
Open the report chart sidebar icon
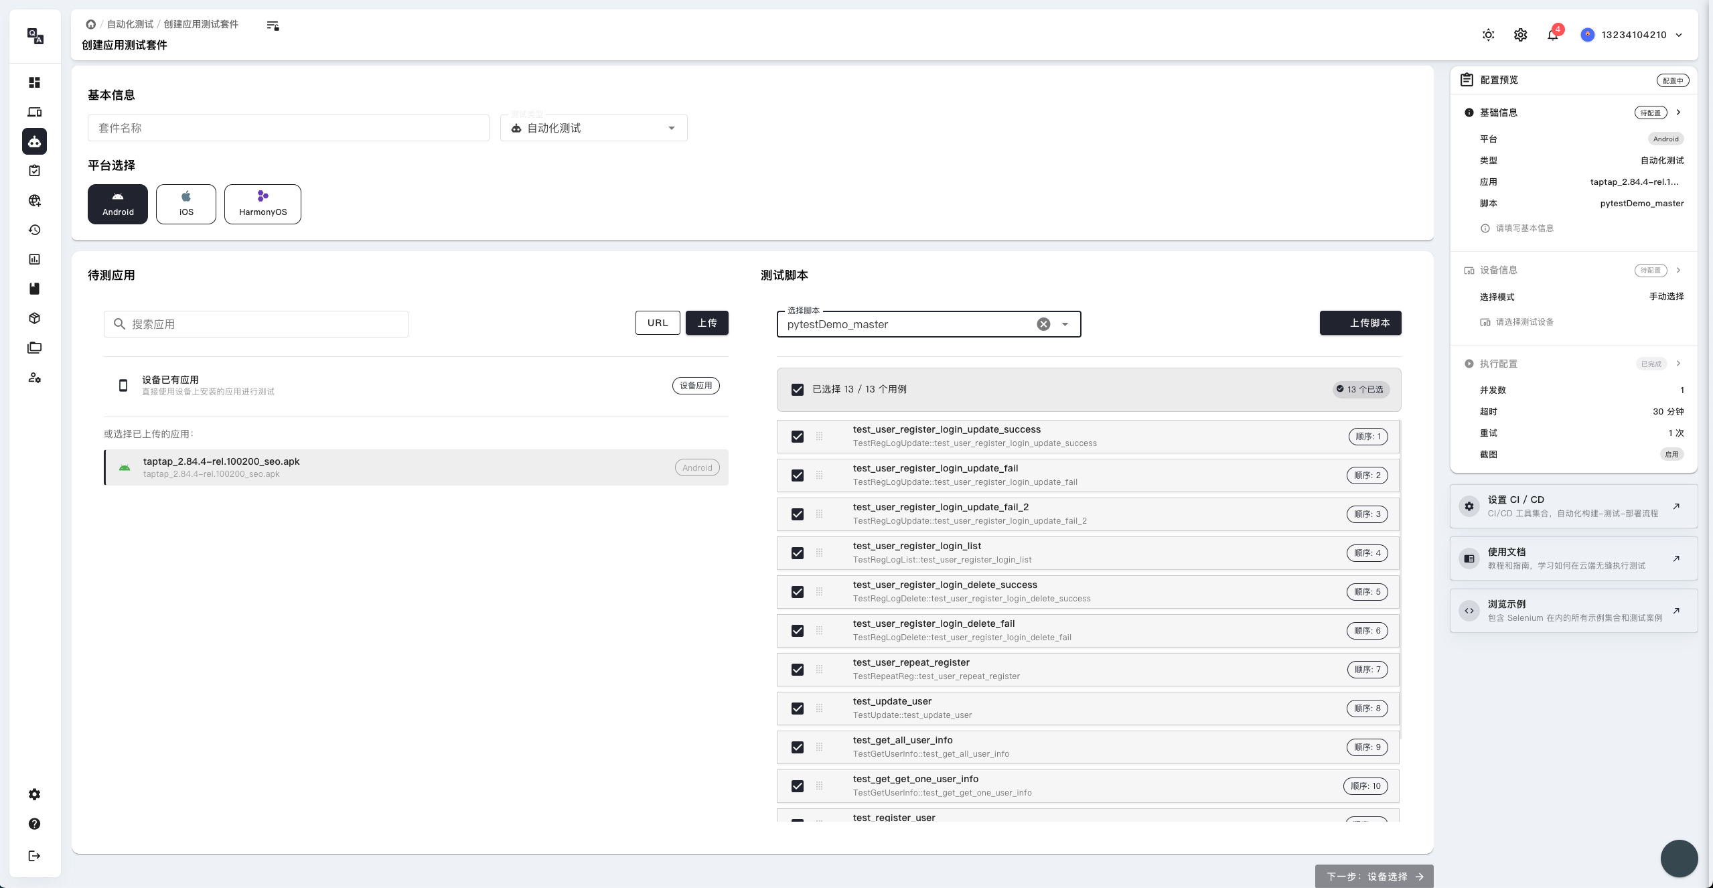tap(35, 259)
